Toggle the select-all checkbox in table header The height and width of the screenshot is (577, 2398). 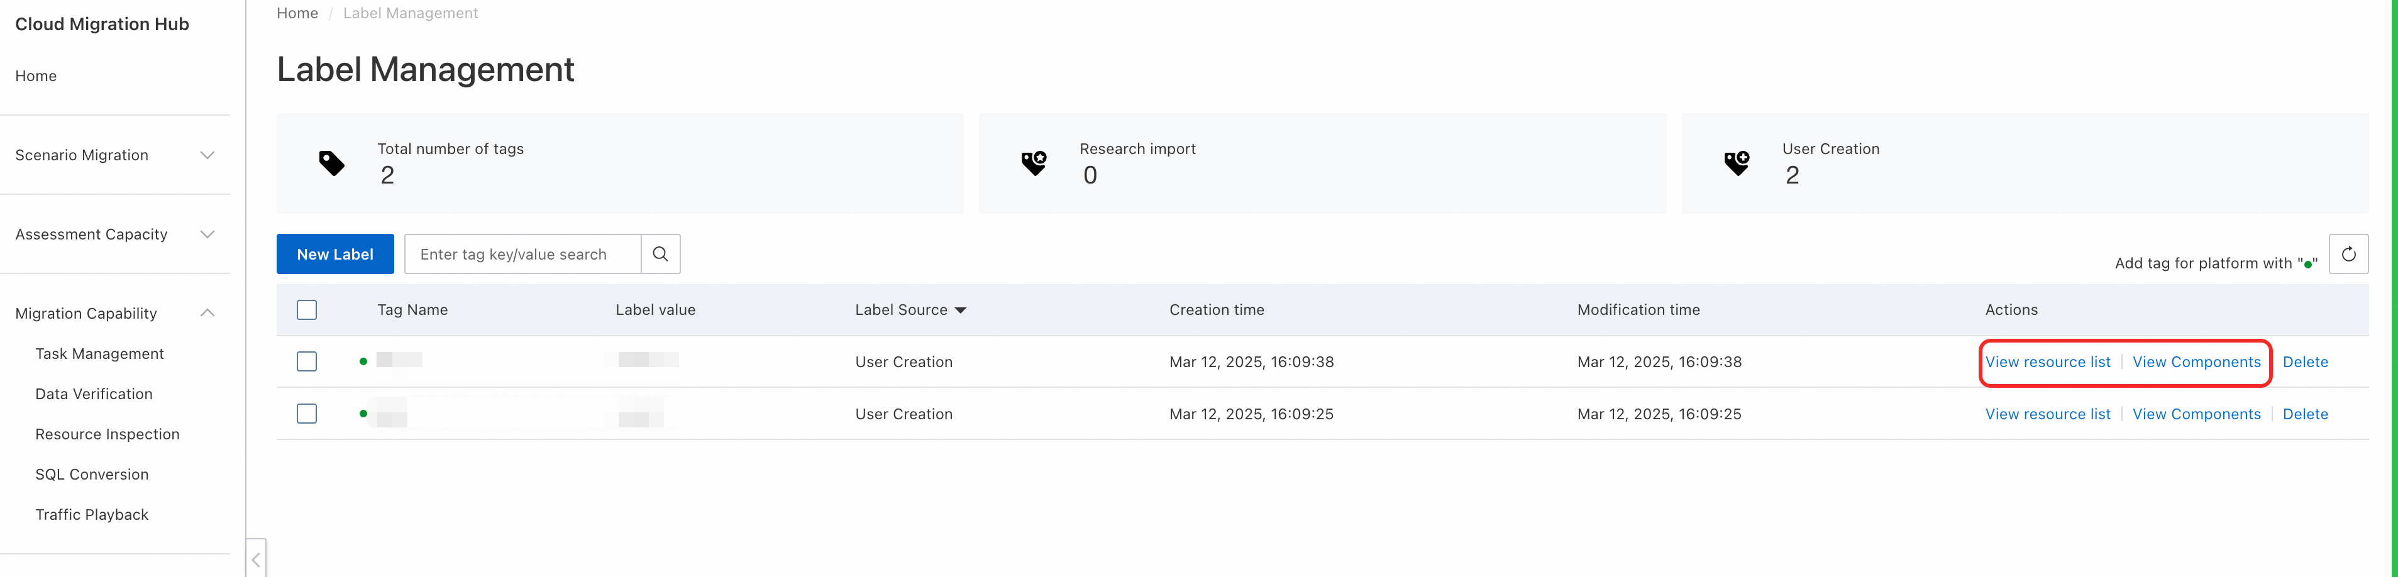pos(306,310)
